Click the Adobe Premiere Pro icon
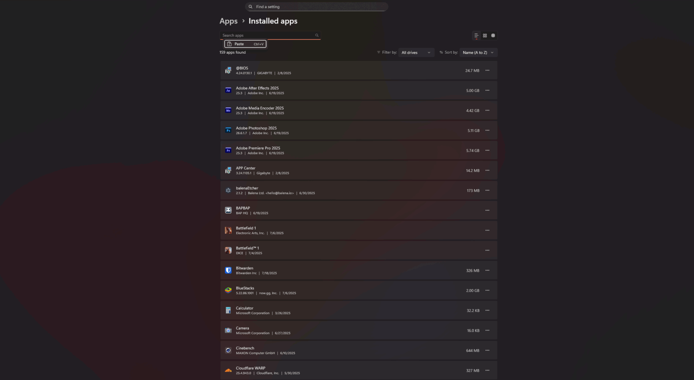Image resolution: width=694 pixels, height=380 pixels. pos(228,151)
